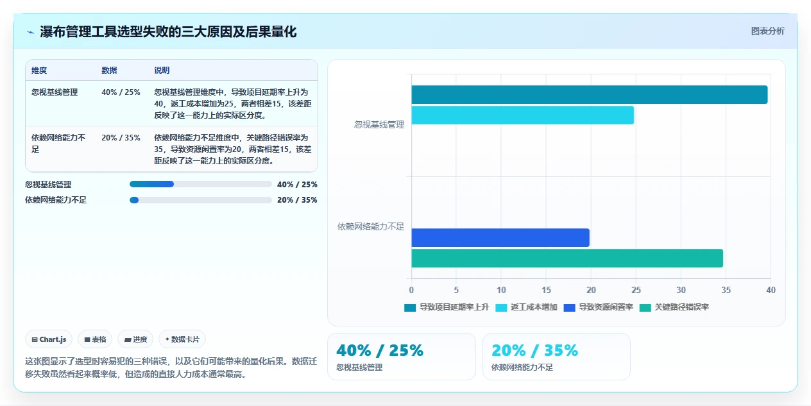811x406 pixels.
Task: Select the 表格 tag chip
Action: coord(95,339)
